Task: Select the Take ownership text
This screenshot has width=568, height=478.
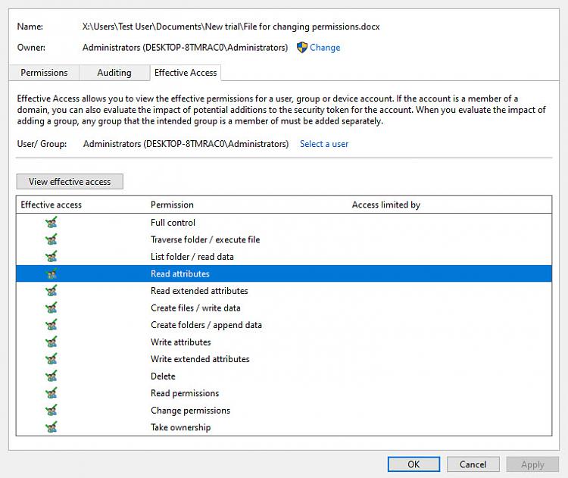Action: click(181, 427)
